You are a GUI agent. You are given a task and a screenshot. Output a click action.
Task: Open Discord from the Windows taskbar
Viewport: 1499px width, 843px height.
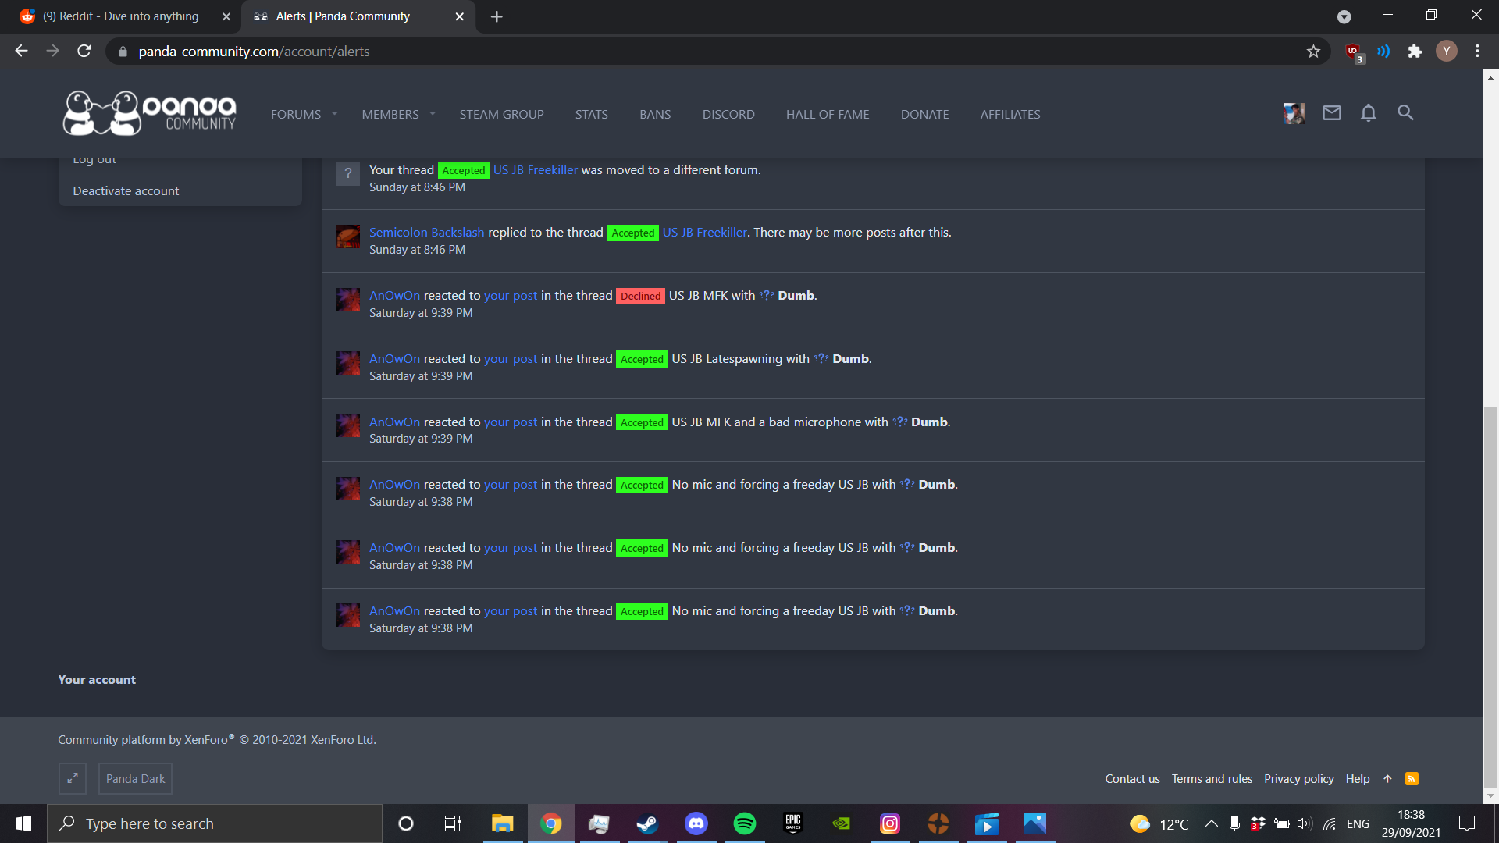(696, 823)
